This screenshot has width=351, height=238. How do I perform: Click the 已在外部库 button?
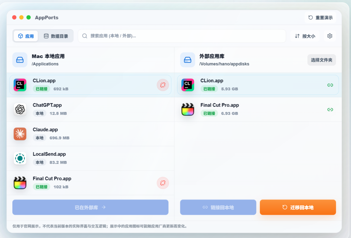(x=90, y=208)
